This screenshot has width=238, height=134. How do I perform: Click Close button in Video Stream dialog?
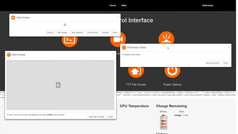coord(115,32)
